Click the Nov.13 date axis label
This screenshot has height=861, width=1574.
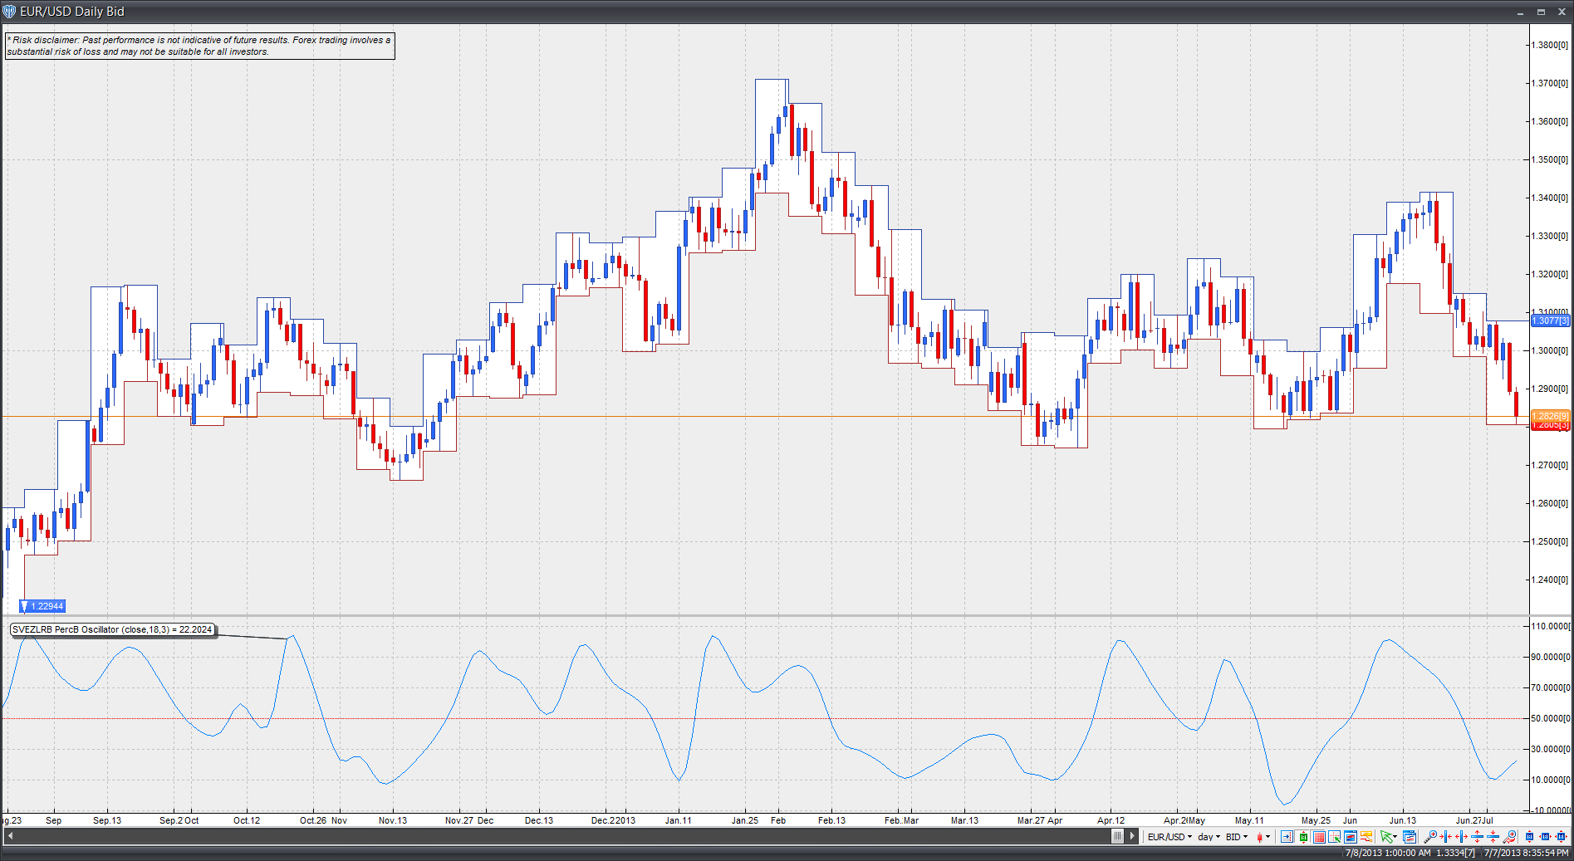pyautogui.click(x=393, y=820)
